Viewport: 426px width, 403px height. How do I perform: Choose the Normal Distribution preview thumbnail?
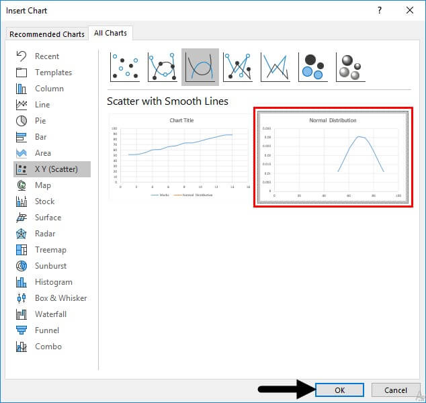(333, 157)
